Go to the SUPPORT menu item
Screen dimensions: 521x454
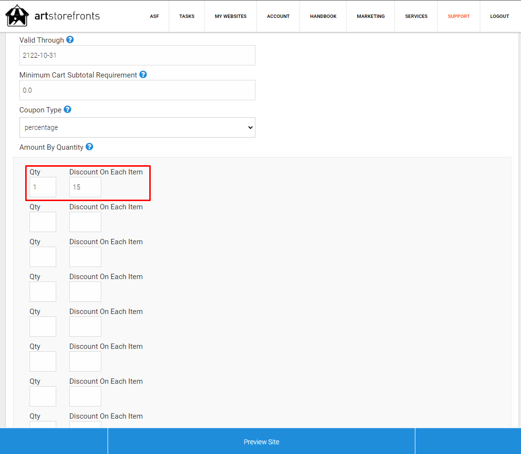pos(458,16)
